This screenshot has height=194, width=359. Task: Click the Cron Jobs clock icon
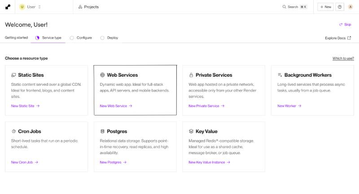pyautogui.click(x=14, y=132)
